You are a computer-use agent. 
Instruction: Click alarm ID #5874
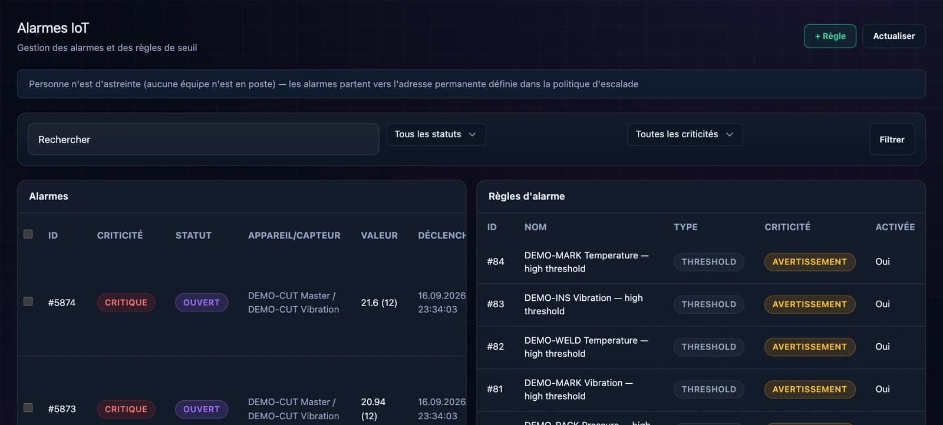coord(62,303)
